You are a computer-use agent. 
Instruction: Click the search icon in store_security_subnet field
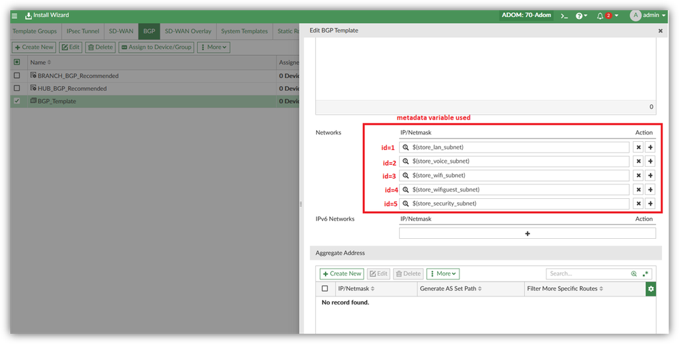pos(406,204)
